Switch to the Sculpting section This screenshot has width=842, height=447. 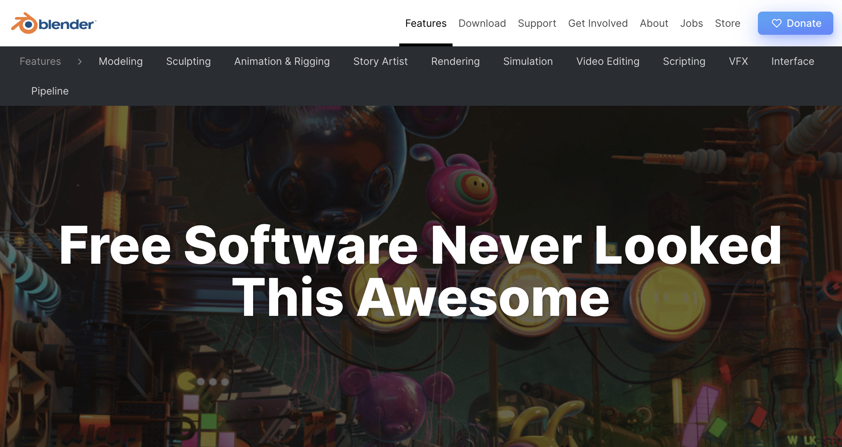[188, 61]
